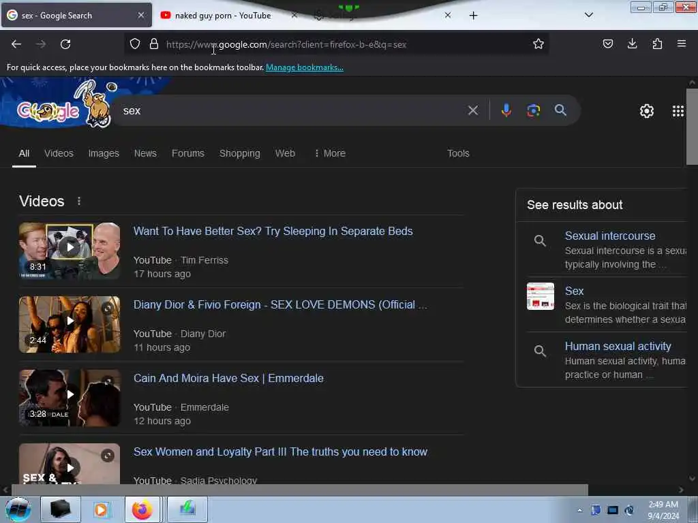This screenshot has width=698, height=523.
Task: Open Windows Media Player from taskbar
Action: click(101, 509)
